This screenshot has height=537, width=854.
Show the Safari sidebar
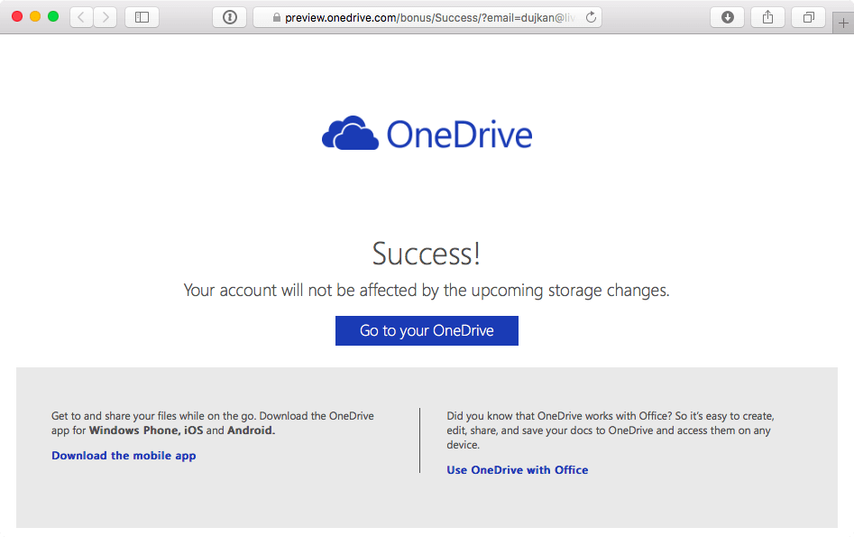142,17
